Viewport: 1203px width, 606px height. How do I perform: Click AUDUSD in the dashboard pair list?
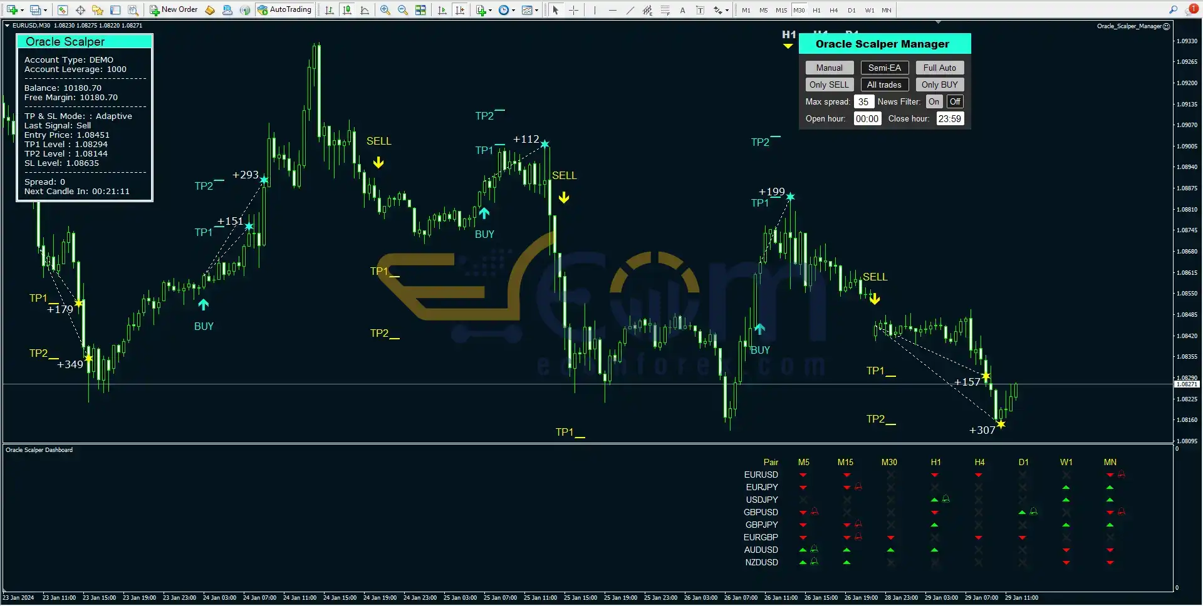(x=761, y=550)
